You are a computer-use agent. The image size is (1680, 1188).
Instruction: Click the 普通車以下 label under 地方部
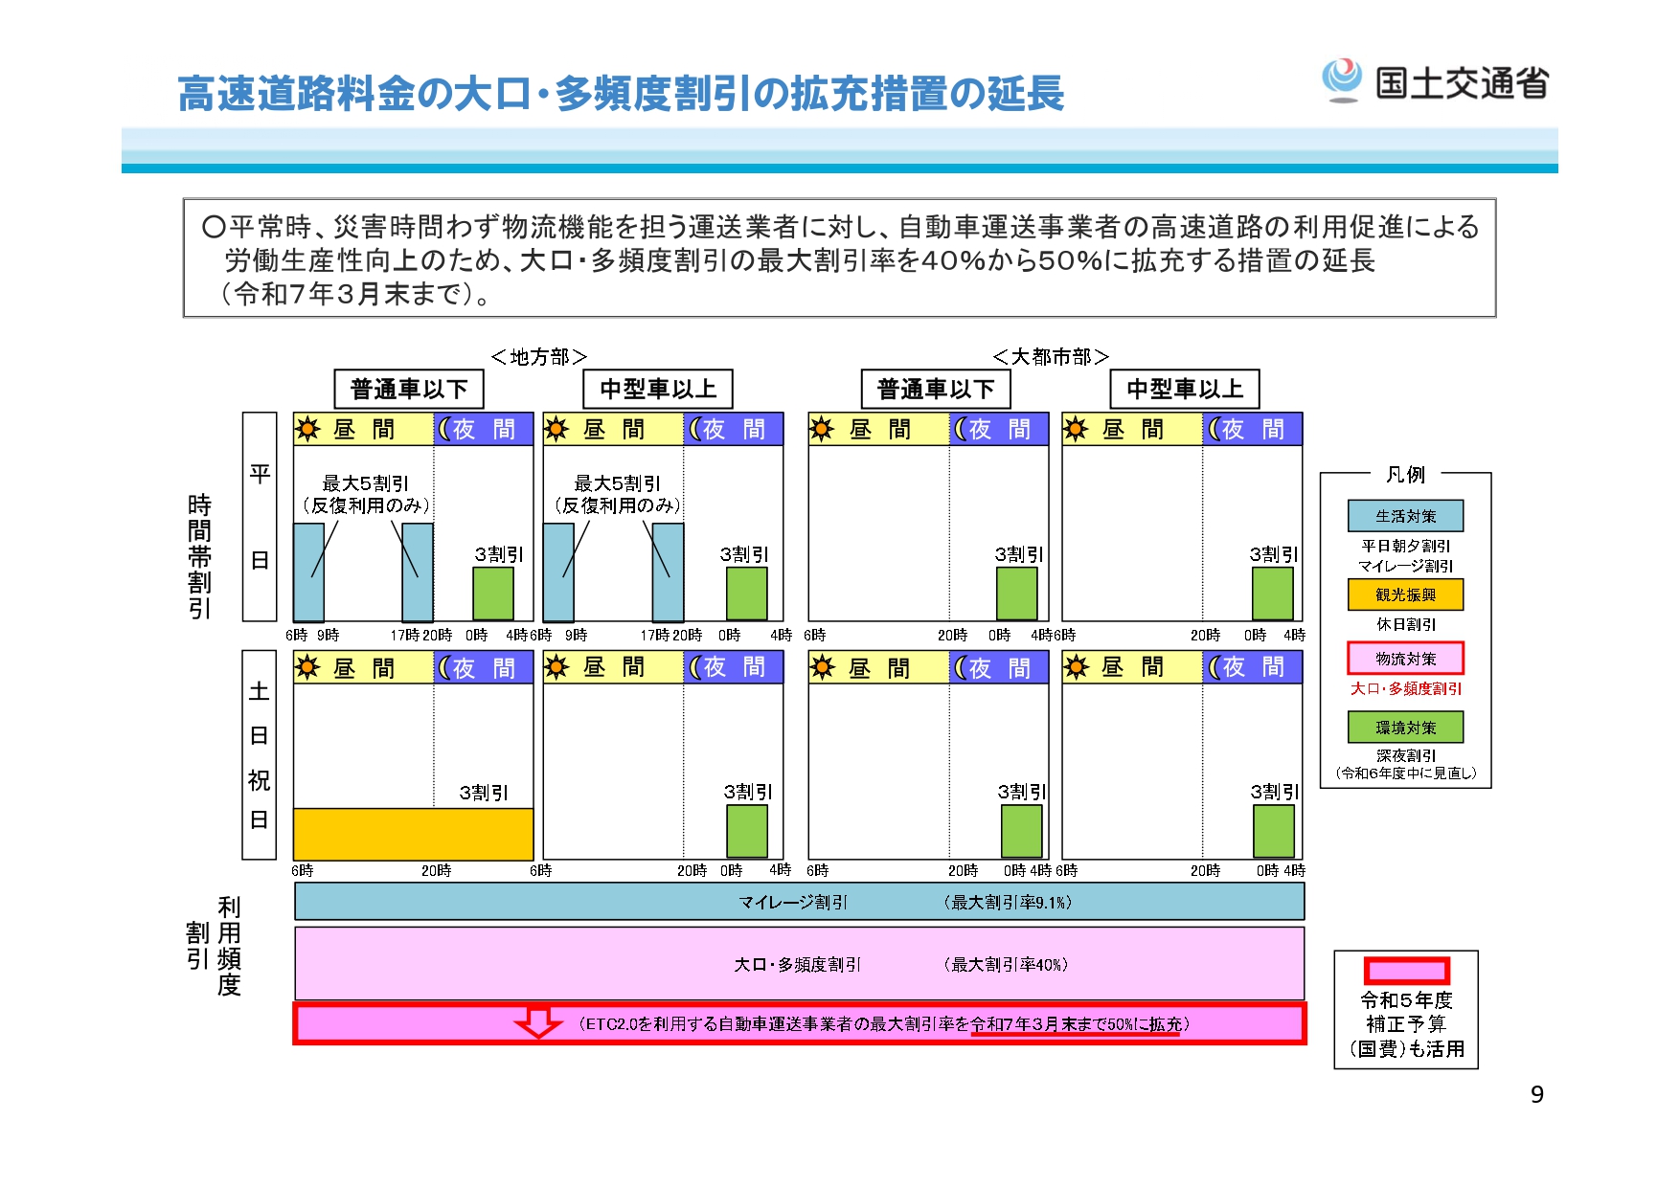[x=409, y=390]
